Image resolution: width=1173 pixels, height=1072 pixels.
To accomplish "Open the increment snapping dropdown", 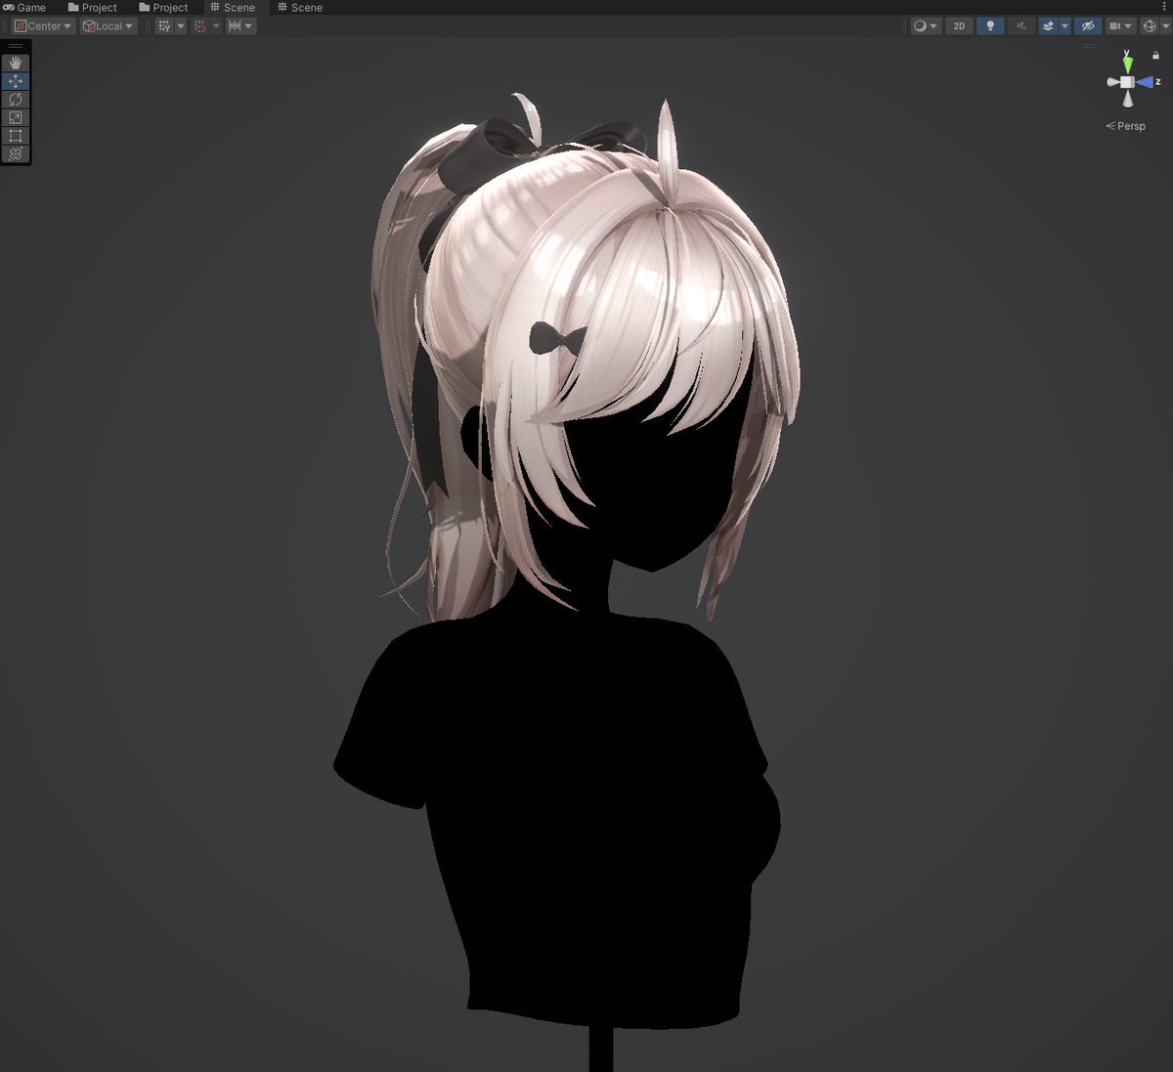I will click(240, 26).
